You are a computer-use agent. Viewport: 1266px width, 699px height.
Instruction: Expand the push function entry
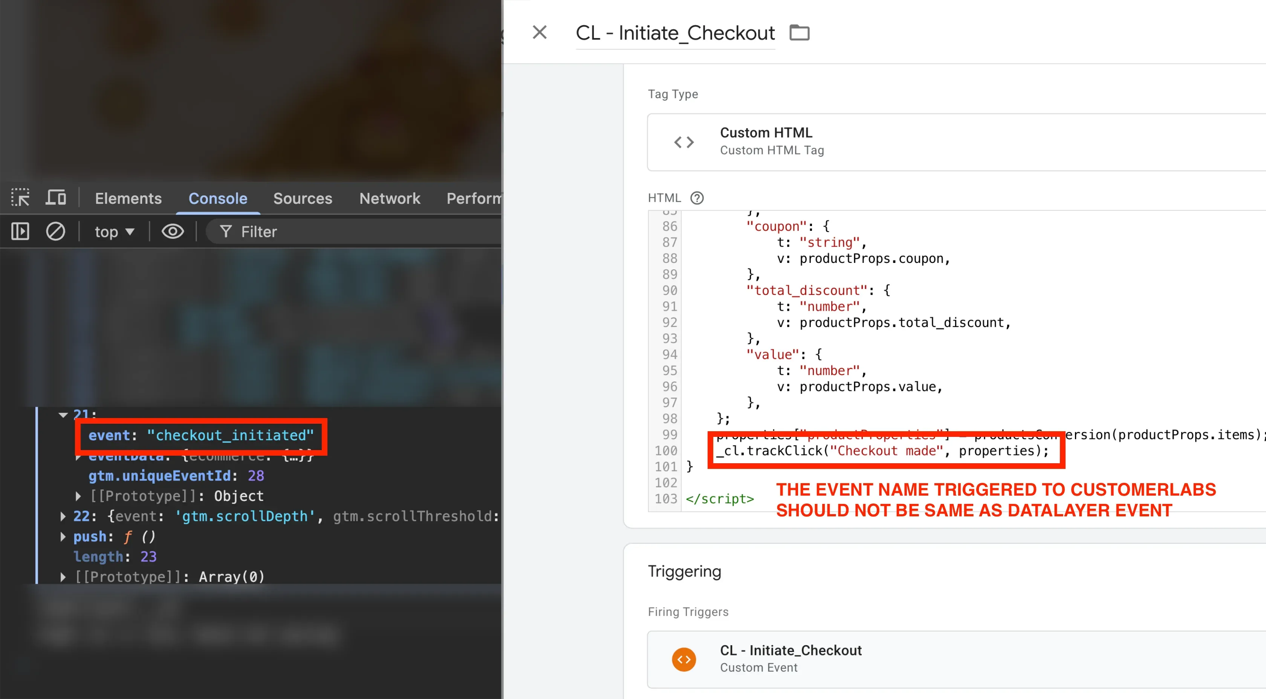click(63, 536)
